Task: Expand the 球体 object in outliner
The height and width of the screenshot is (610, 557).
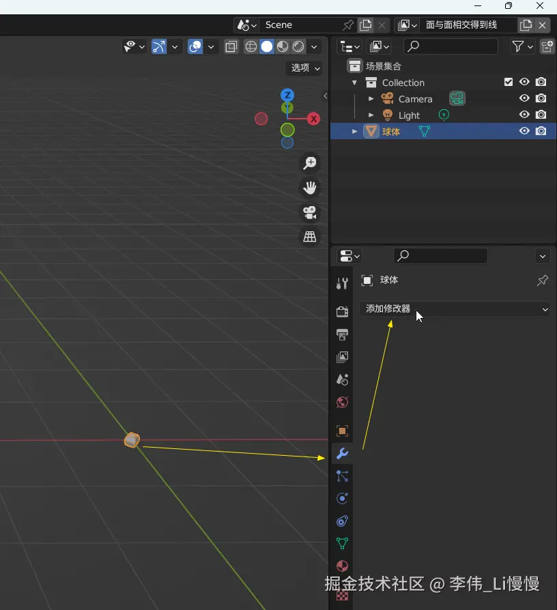Action: [x=354, y=132]
